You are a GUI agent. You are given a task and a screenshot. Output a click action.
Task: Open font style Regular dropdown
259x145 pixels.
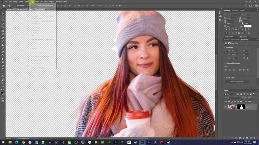coord(246,15)
